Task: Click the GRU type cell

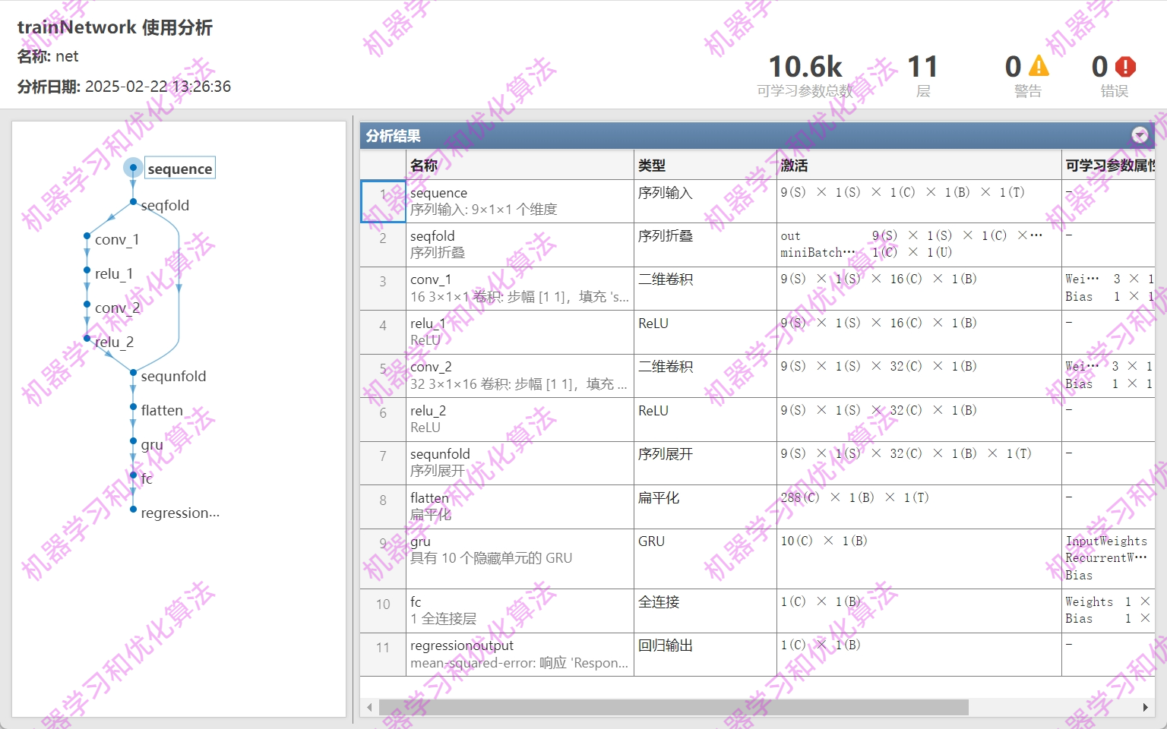Action: tap(705, 559)
